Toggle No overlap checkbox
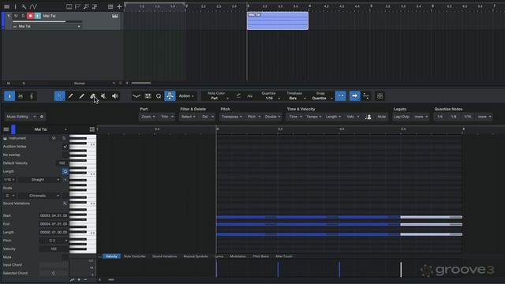The image size is (505, 284). click(65, 155)
